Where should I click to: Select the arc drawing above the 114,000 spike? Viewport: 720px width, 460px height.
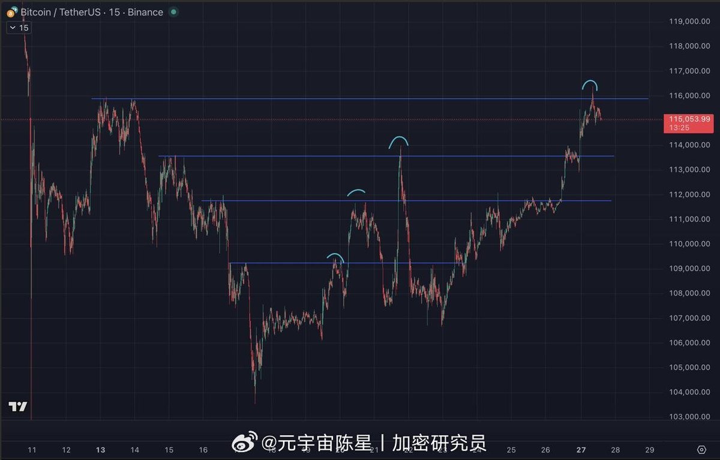(x=399, y=142)
